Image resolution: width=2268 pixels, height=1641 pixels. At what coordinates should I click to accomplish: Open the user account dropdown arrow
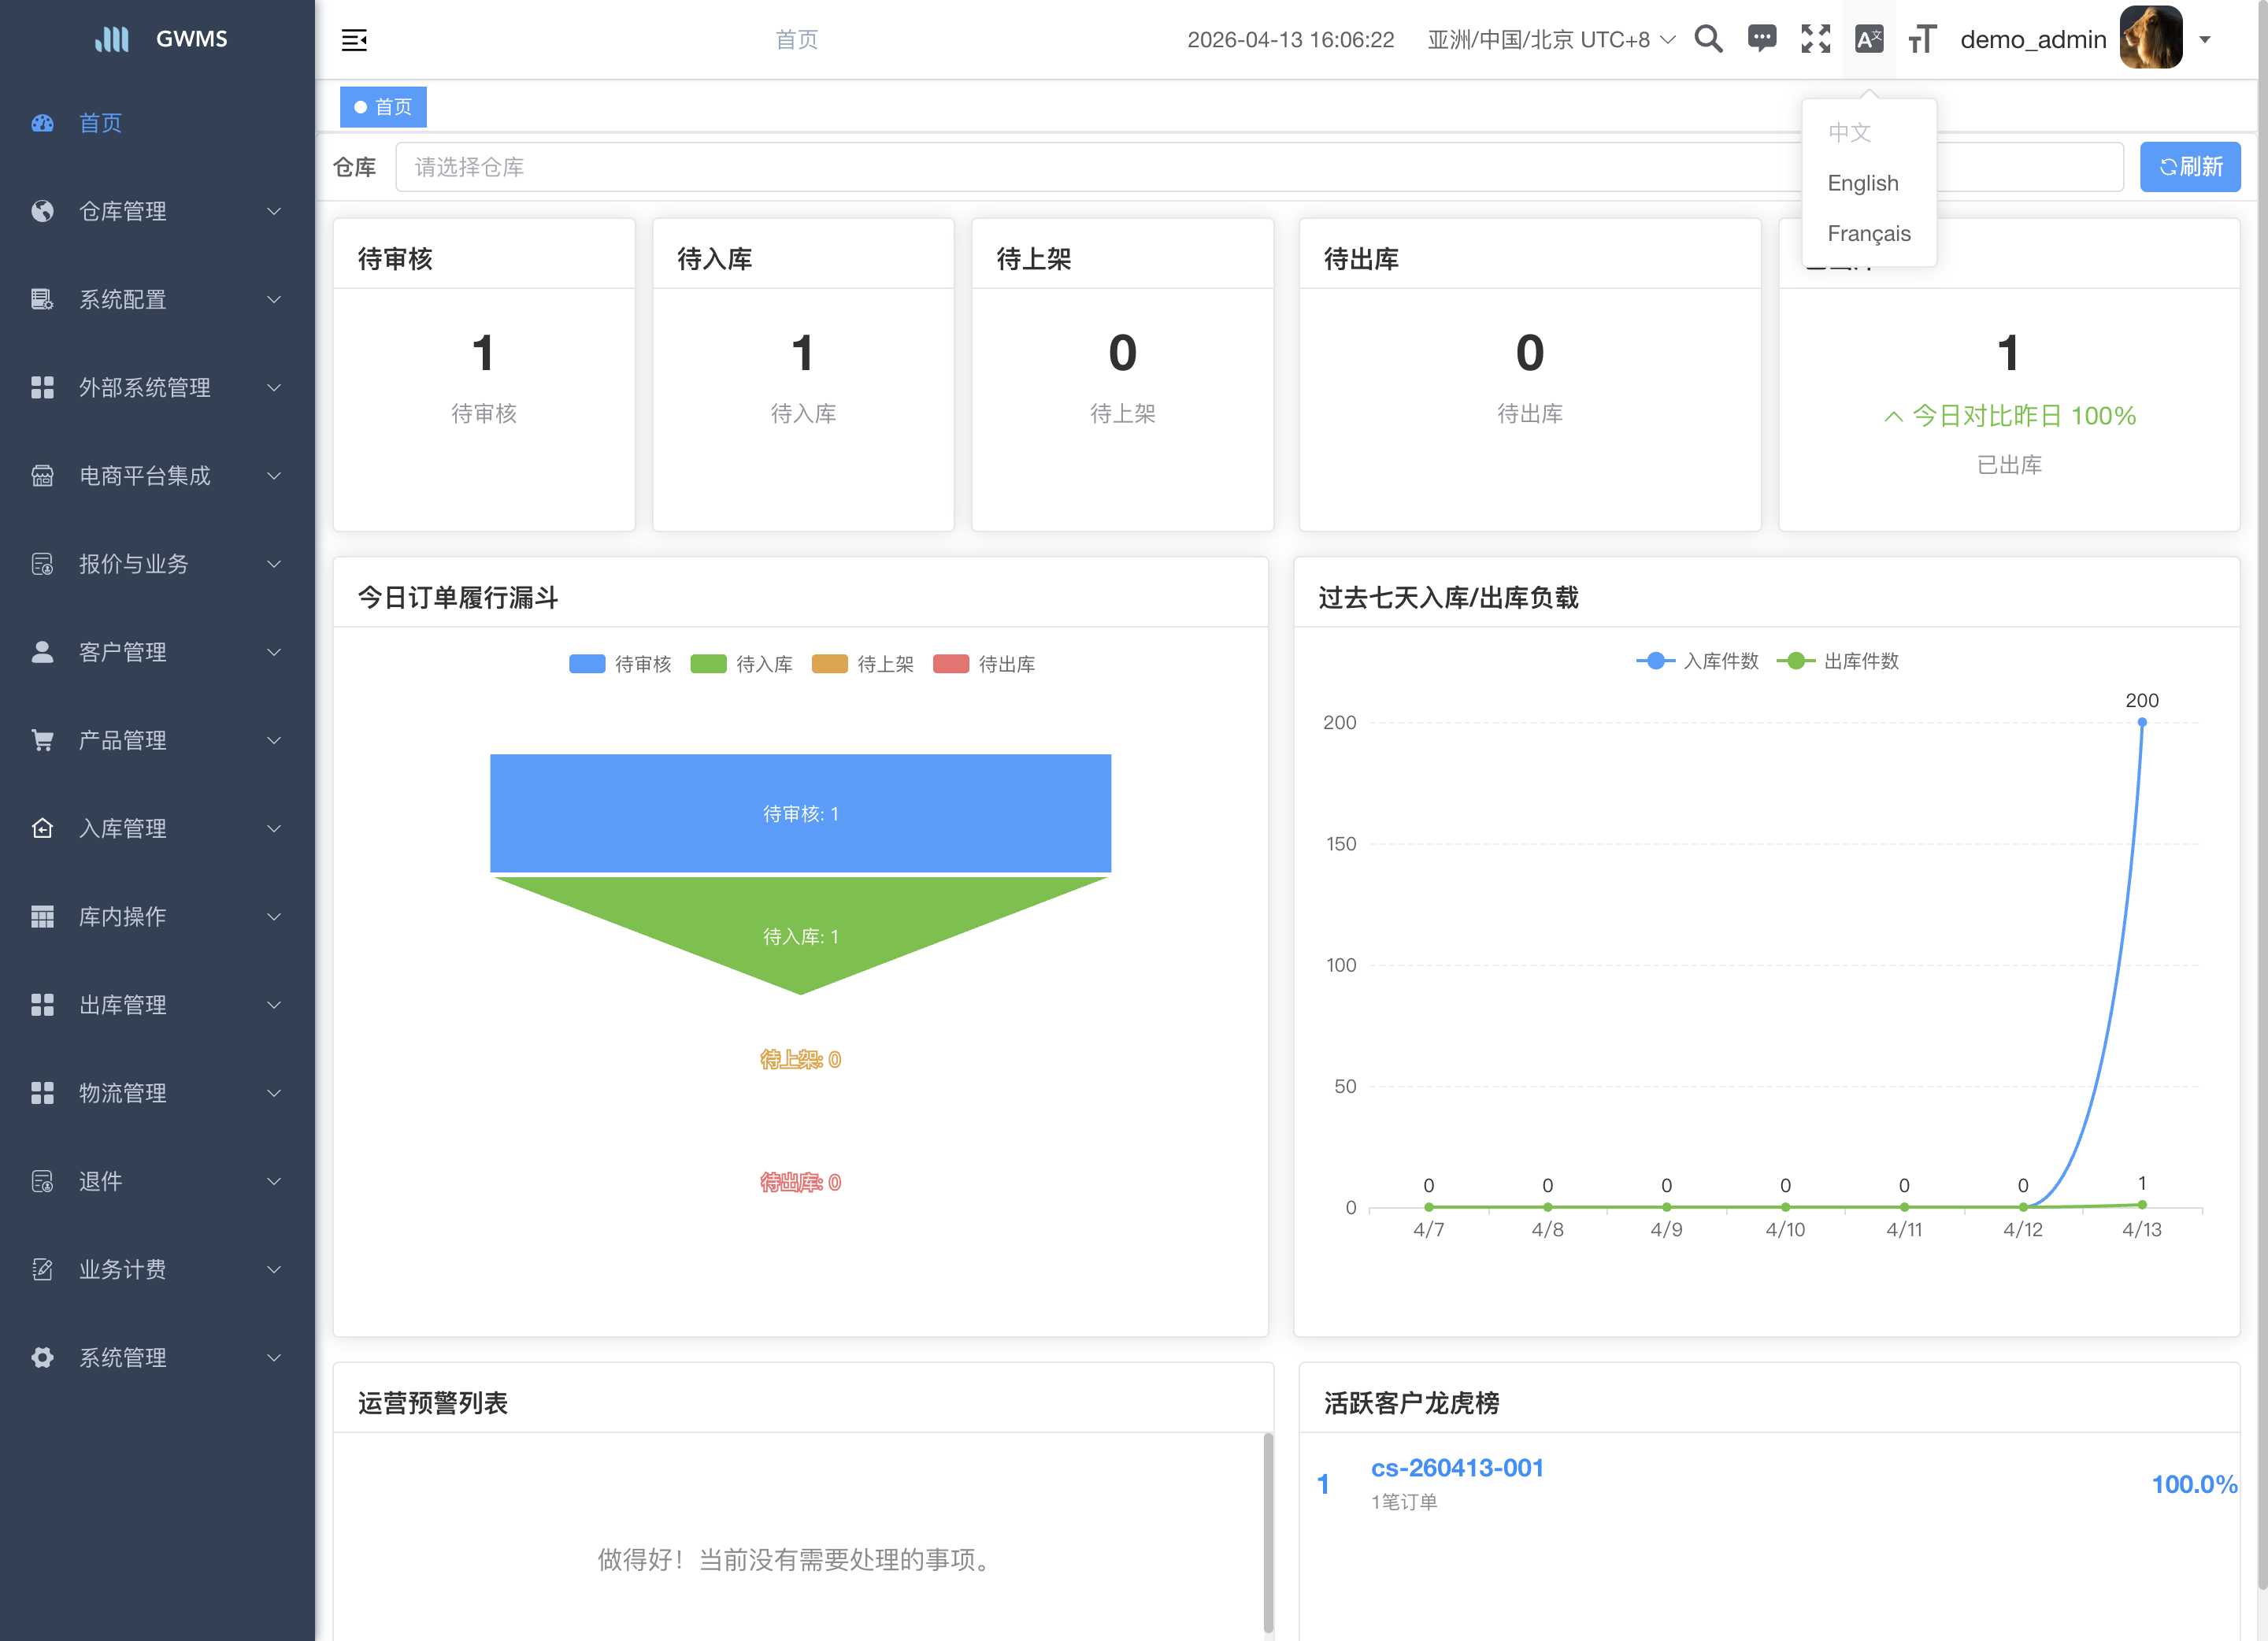[2205, 40]
